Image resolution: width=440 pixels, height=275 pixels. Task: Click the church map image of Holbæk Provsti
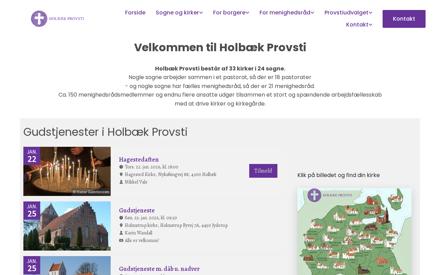click(x=354, y=231)
